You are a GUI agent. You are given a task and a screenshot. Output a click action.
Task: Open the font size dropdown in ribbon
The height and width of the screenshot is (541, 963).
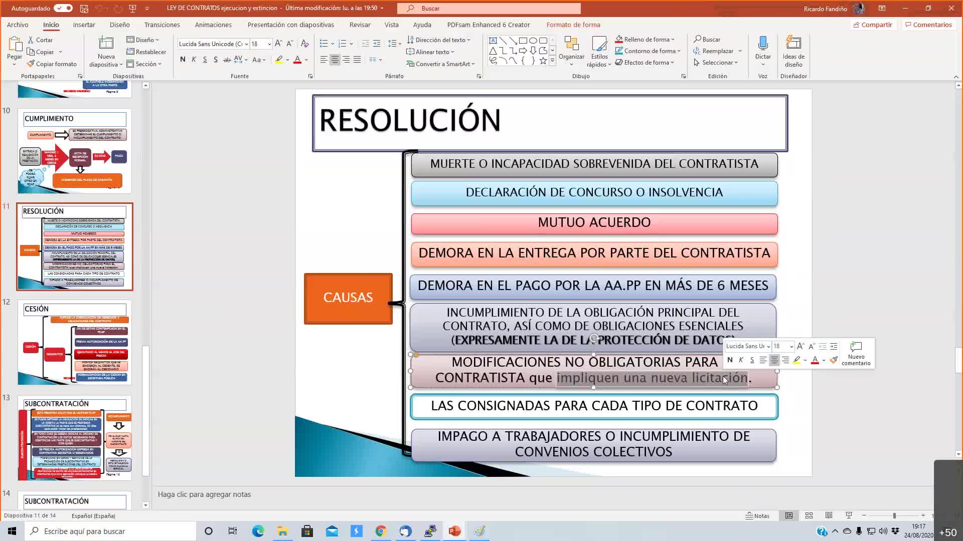(269, 44)
